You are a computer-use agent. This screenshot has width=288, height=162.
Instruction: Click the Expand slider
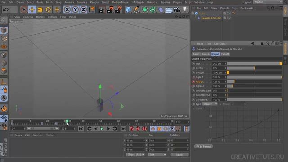point(254,86)
